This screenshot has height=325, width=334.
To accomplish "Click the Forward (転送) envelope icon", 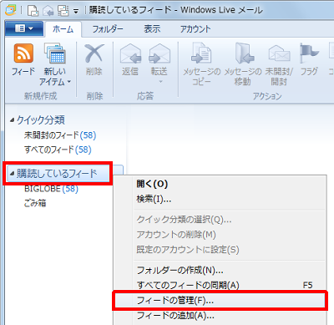I will coord(159,53).
